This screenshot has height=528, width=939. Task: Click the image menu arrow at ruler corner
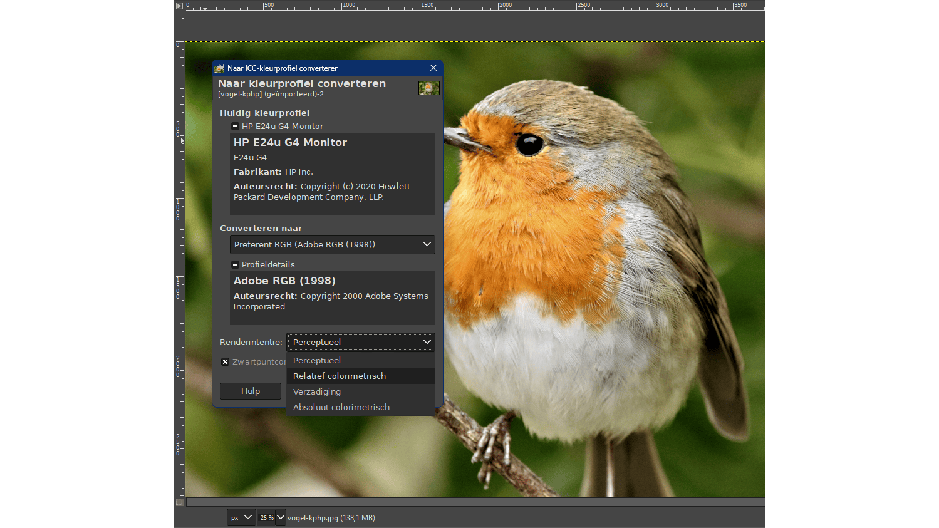179,6
